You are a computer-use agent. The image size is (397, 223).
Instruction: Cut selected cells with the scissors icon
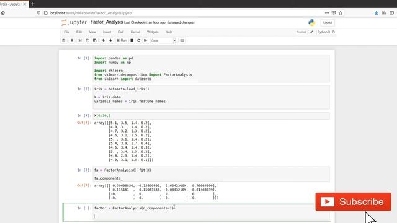(80, 40)
